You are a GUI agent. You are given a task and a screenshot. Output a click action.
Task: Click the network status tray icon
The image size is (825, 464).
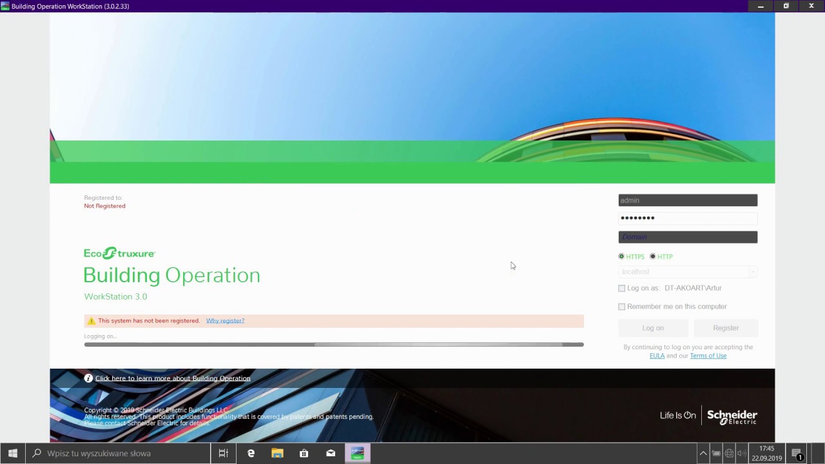coord(729,454)
